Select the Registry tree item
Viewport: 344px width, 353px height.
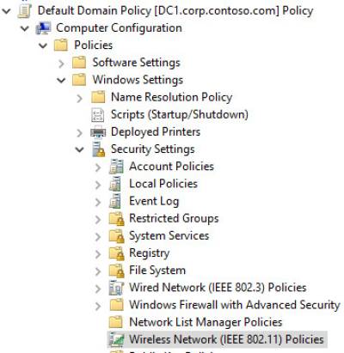(149, 253)
